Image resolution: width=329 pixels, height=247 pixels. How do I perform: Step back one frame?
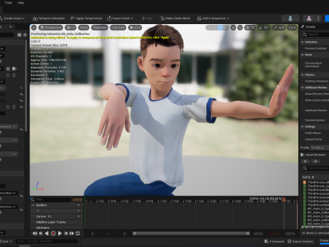pos(40,233)
